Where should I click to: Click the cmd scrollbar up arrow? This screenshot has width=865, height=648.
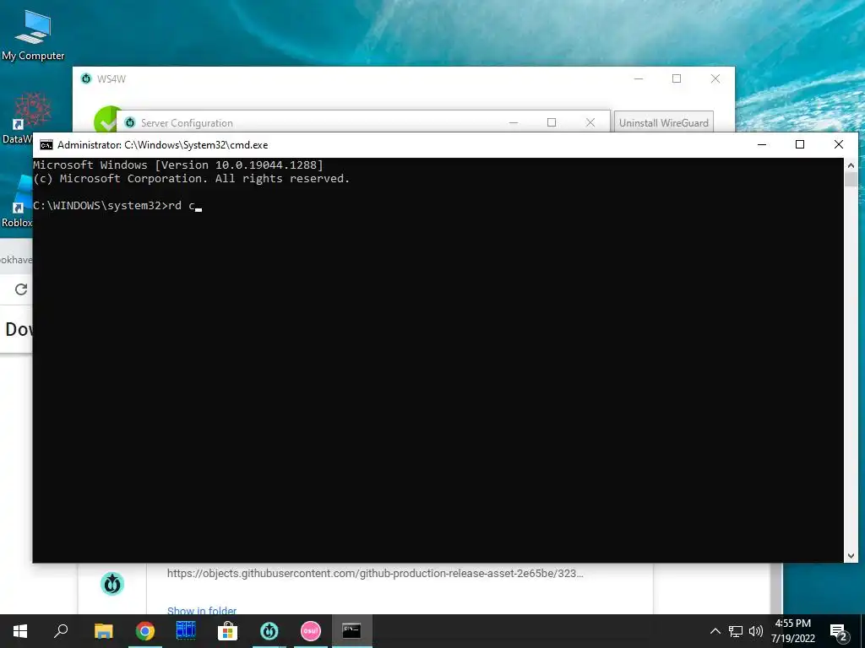(851, 165)
